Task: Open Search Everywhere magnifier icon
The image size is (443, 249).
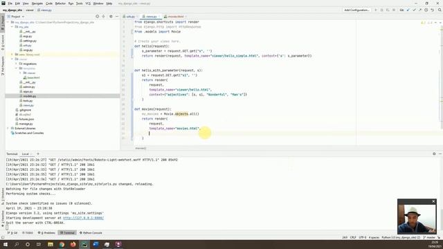Action: (440, 10)
